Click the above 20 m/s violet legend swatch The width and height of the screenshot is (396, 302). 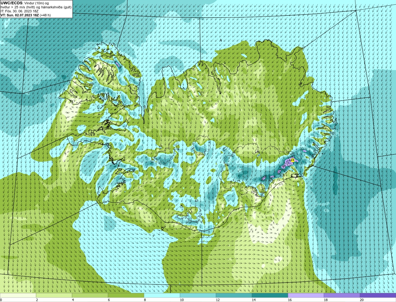coord(378,295)
